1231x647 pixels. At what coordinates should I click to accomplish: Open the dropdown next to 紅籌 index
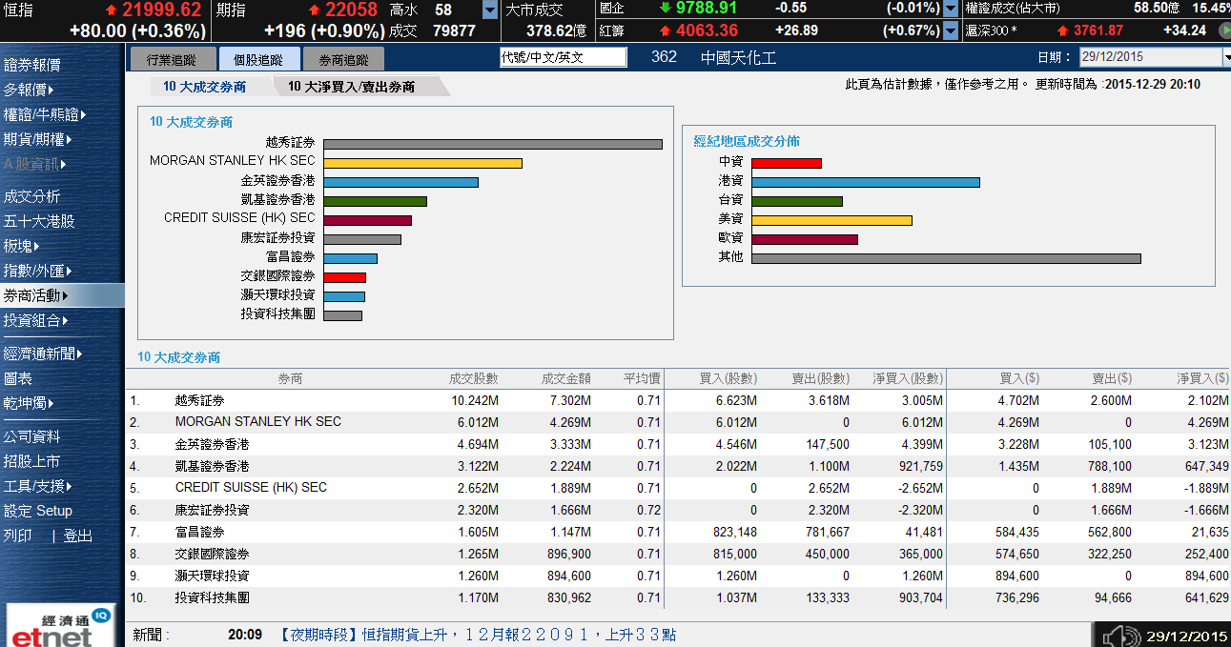951,30
